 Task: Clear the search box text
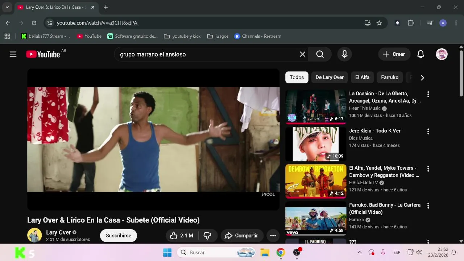(302, 54)
